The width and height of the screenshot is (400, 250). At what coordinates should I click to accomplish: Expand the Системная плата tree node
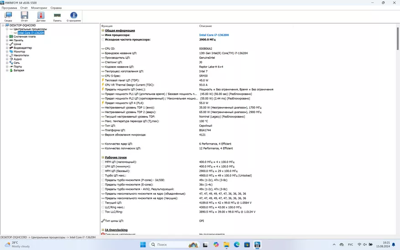coord(7,36)
